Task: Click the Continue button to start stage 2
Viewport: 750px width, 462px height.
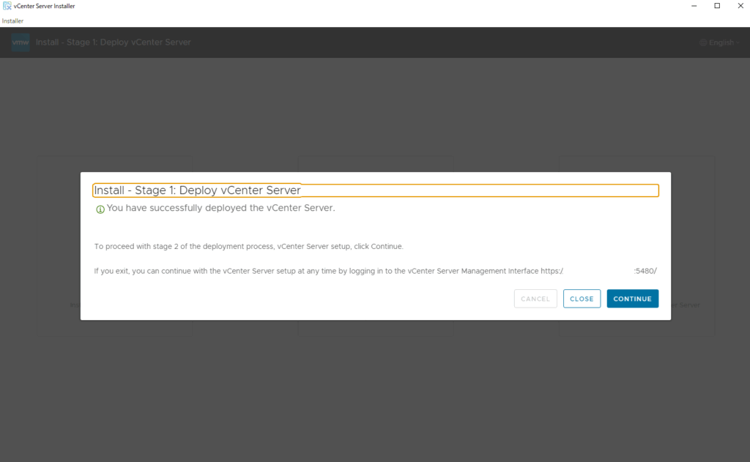Action: (x=632, y=299)
